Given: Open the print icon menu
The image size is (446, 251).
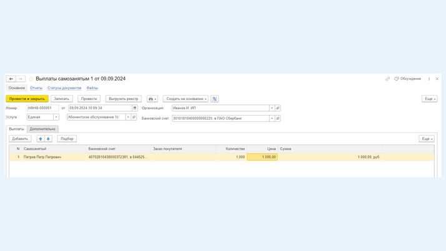Looking at the screenshot, I should [152, 99].
